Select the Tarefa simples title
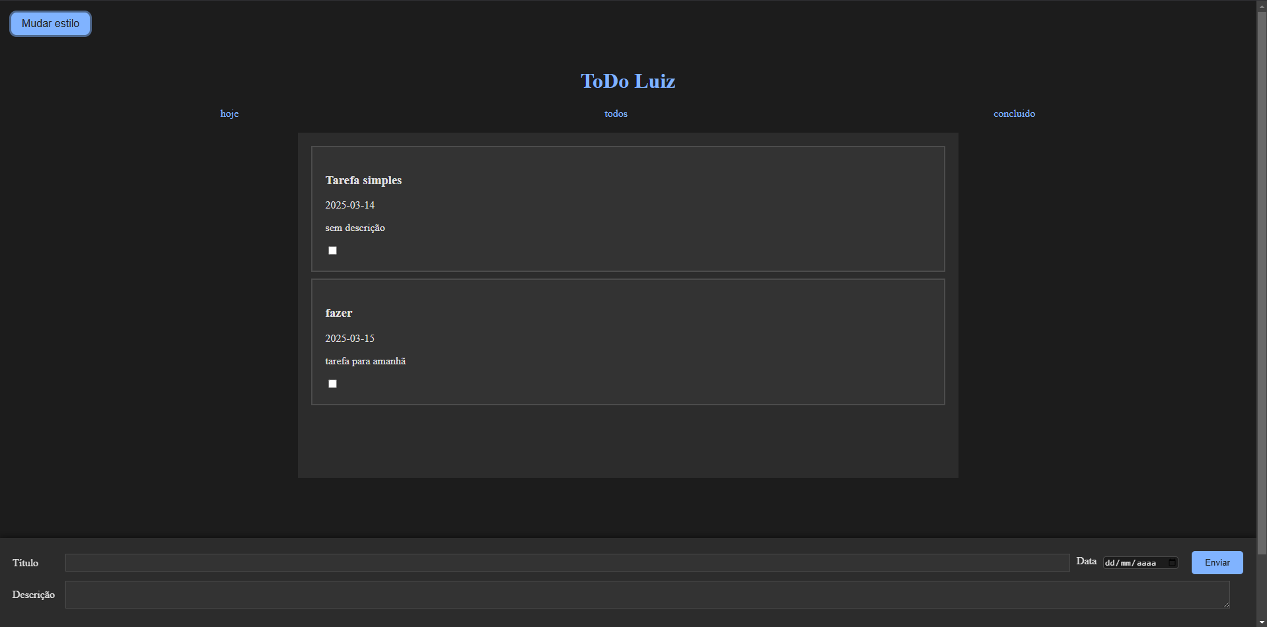 click(363, 180)
